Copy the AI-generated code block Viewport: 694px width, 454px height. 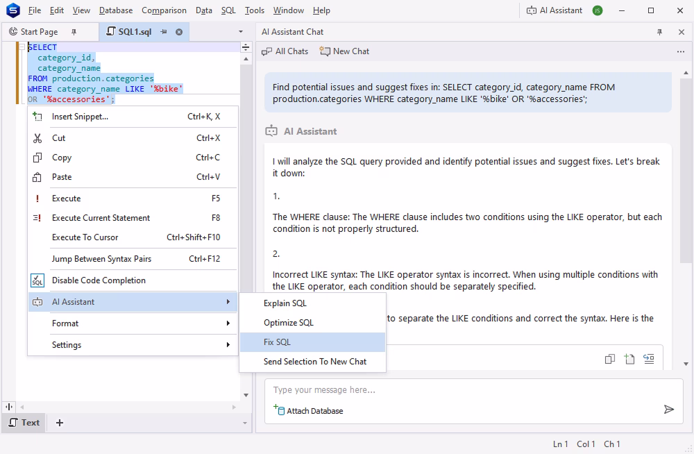tap(609, 359)
